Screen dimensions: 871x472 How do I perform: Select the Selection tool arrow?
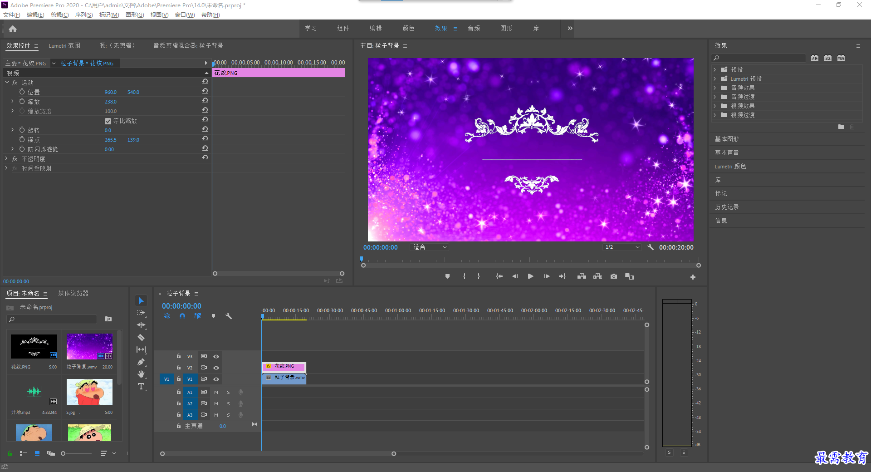pos(141,301)
